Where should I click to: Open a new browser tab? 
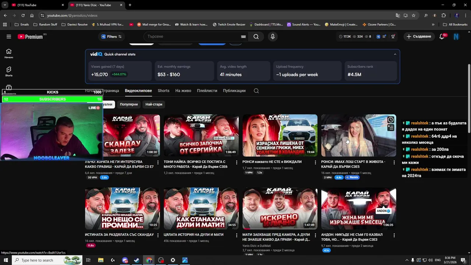pos(130,5)
